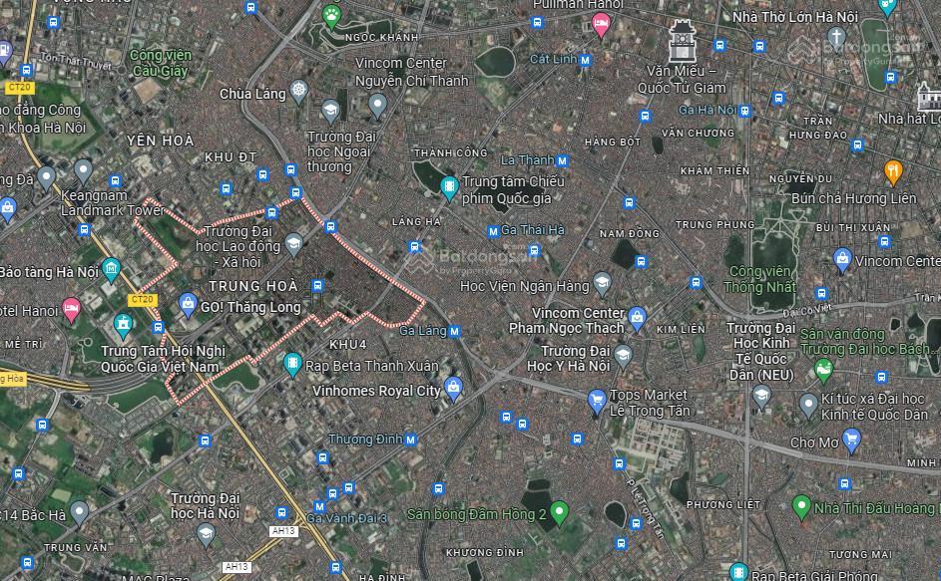Screen dimensions: 941x581
Task: Click the Ga Láng metro station icon
Action: click(x=454, y=331)
